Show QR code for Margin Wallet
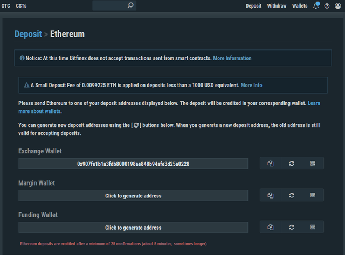The height and width of the screenshot is (255, 345). pyautogui.click(x=313, y=195)
